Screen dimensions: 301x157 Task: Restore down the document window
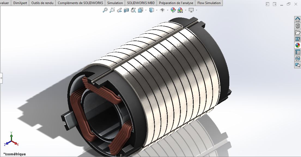point(288,4)
